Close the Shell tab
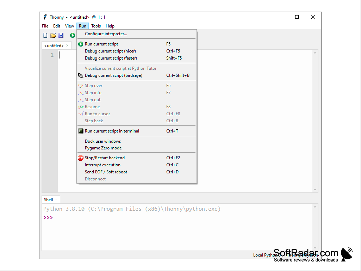The width and height of the screenshot is (361, 271). point(56,199)
